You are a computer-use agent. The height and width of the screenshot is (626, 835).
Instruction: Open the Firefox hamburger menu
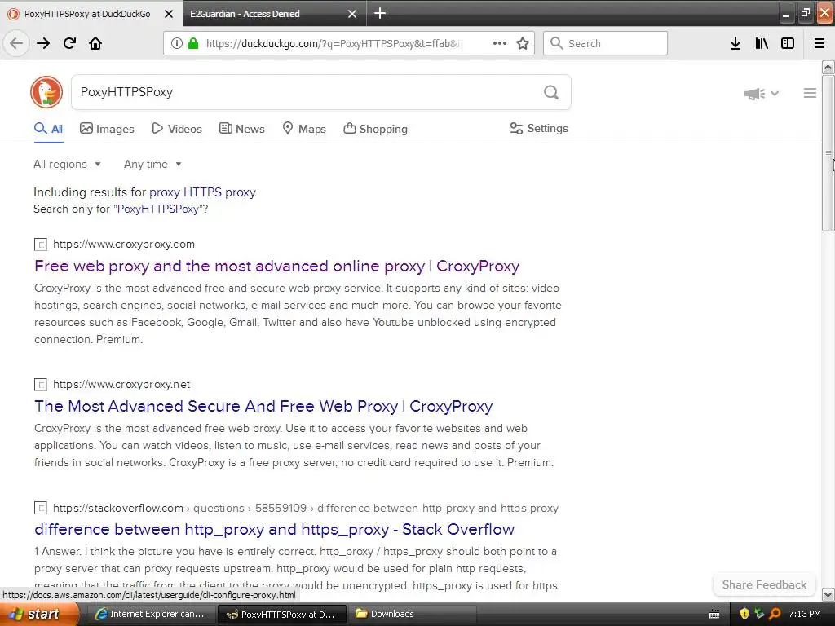820,43
